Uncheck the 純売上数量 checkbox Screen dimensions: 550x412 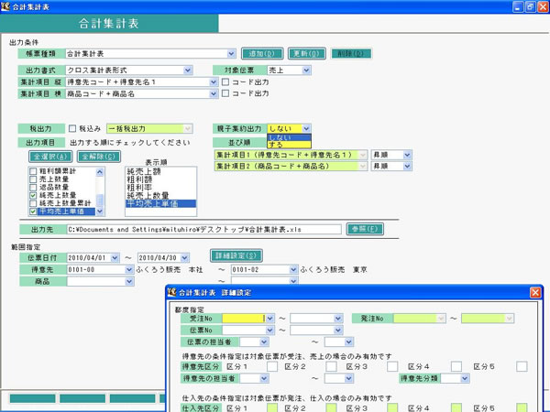(x=33, y=196)
